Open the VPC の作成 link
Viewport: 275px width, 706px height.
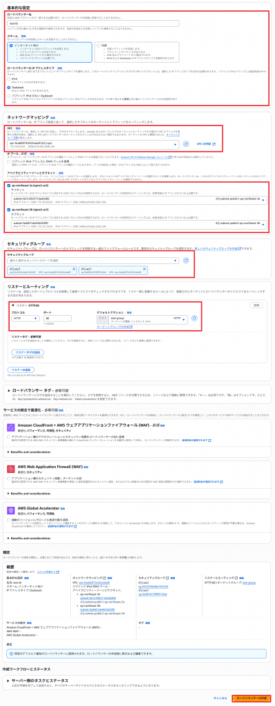pos(206,145)
